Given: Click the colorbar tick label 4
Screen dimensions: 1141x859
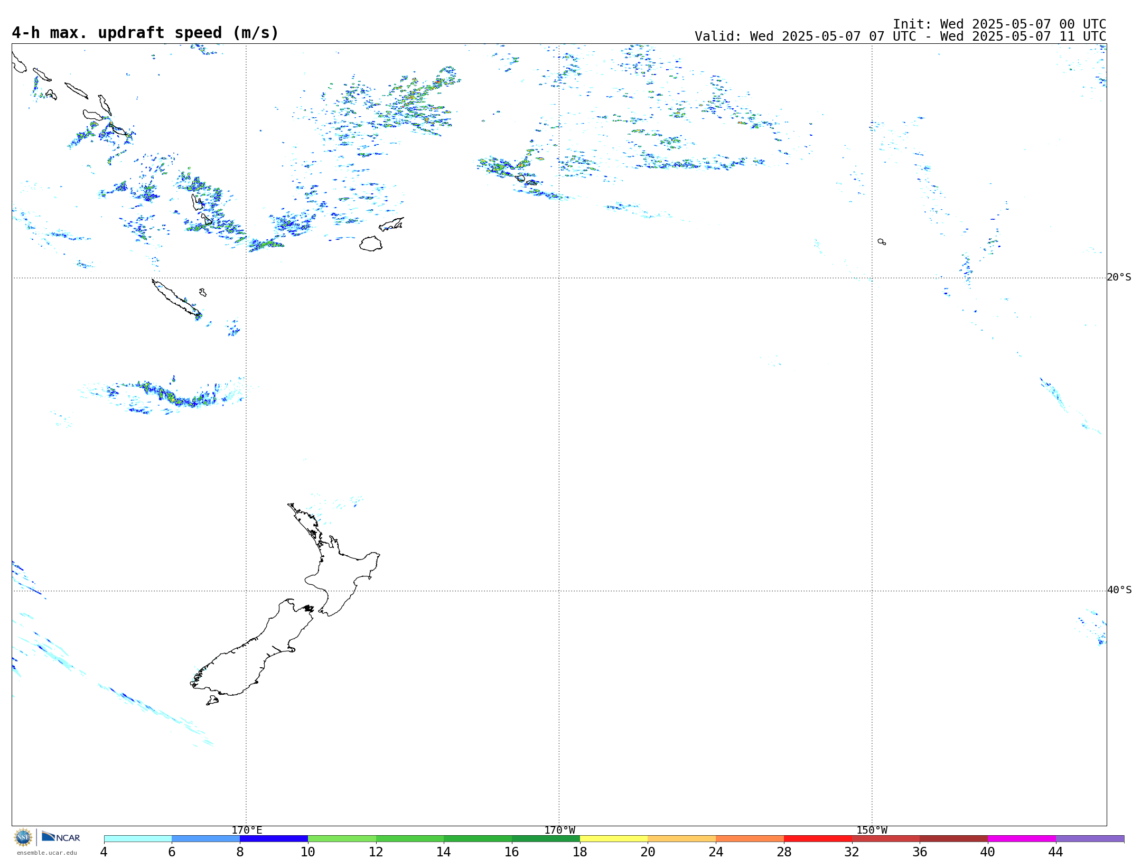Looking at the screenshot, I should 104,852.
